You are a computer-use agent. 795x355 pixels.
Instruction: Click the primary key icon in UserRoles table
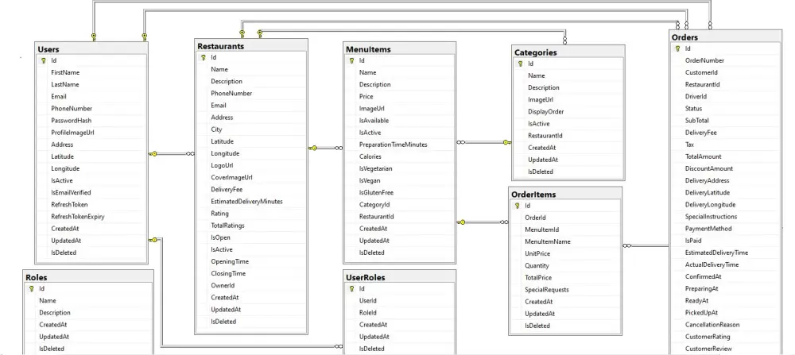pos(352,288)
